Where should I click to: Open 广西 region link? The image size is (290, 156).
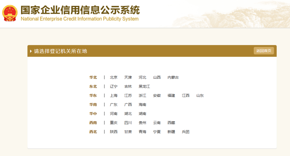tap(128, 105)
